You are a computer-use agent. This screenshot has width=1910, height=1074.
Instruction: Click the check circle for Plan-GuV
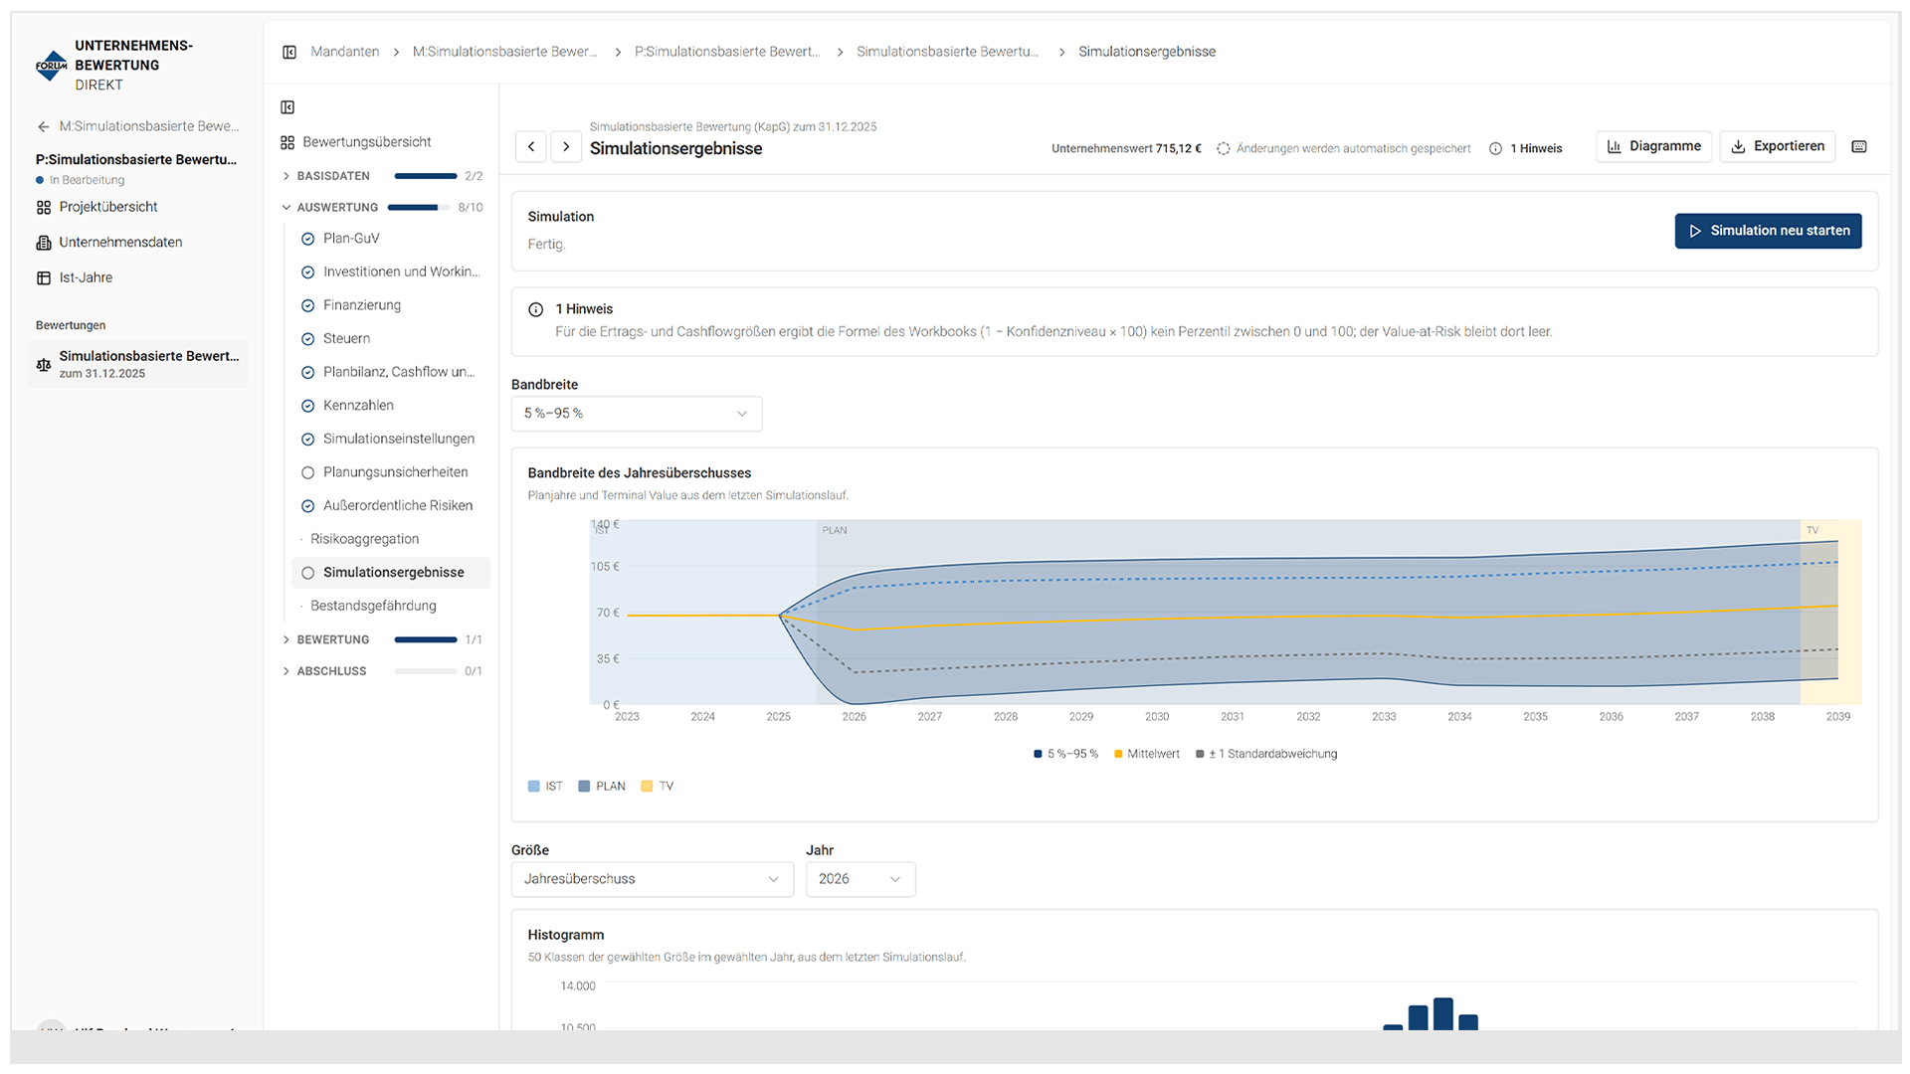coord(307,239)
